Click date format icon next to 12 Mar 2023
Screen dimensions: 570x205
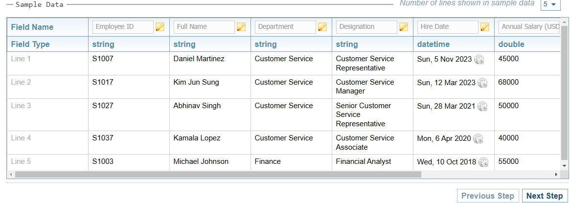pos(482,83)
